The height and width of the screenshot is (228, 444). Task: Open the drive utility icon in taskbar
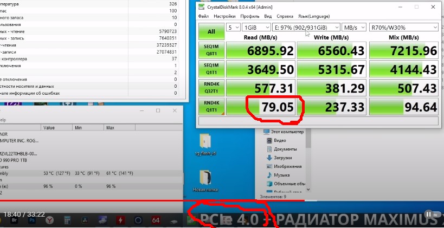[173, 220]
